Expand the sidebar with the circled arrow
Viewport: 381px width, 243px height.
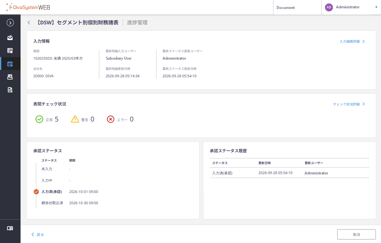(10, 23)
